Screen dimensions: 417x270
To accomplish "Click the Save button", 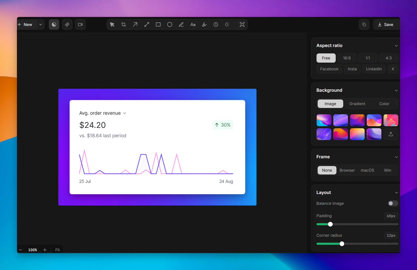I will pos(385,24).
